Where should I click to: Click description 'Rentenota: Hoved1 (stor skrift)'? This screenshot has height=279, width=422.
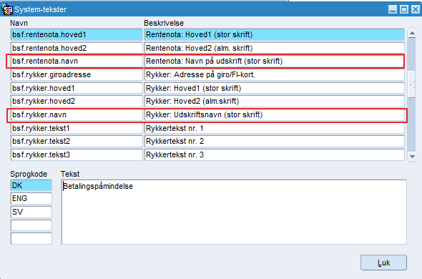pyautogui.click(x=275, y=35)
